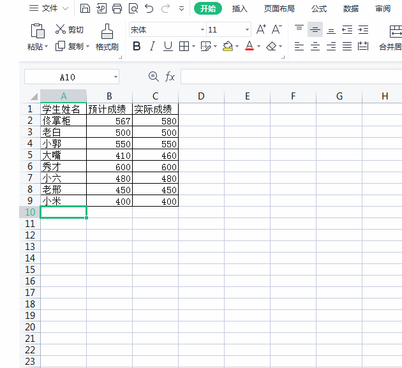Expand the 复制 dropdown arrow
402x368 pixels.
click(87, 47)
